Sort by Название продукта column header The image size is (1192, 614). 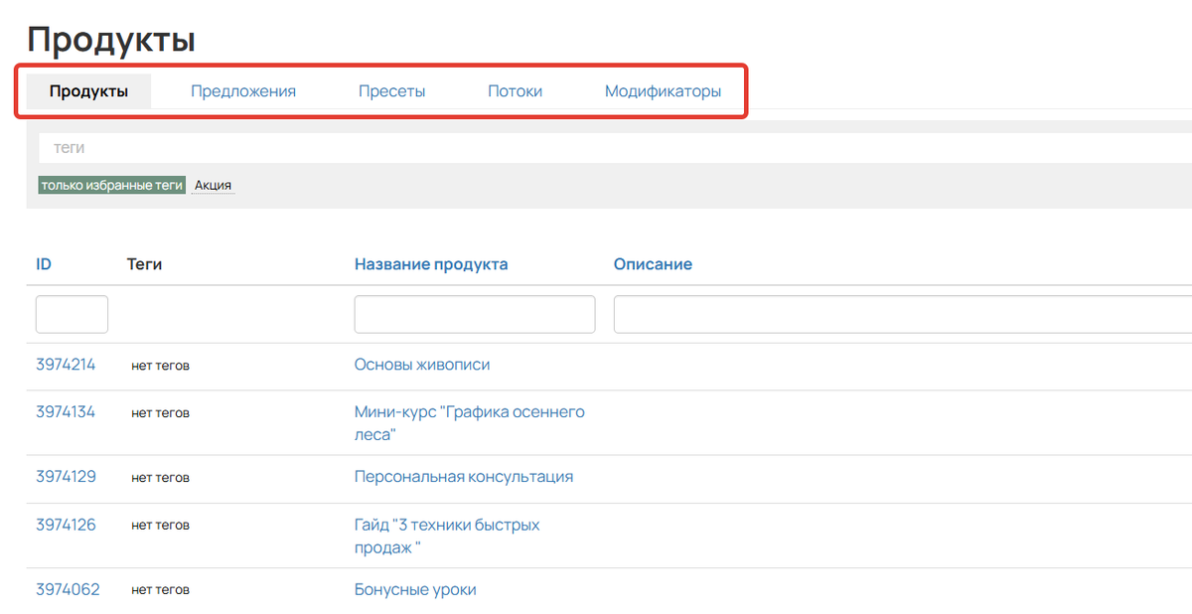point(431,264)
